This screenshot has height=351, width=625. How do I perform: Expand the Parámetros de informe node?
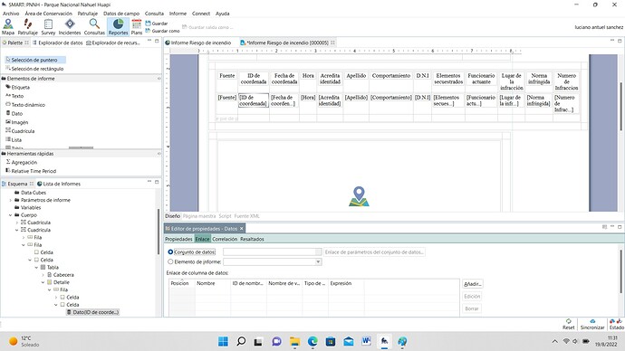(11, 200)
